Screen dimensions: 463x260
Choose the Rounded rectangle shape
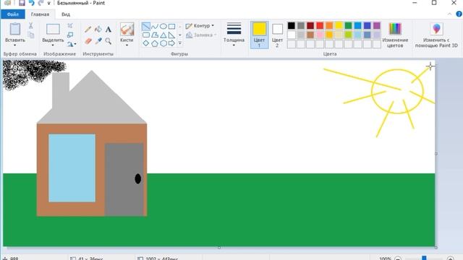(146, 35)
